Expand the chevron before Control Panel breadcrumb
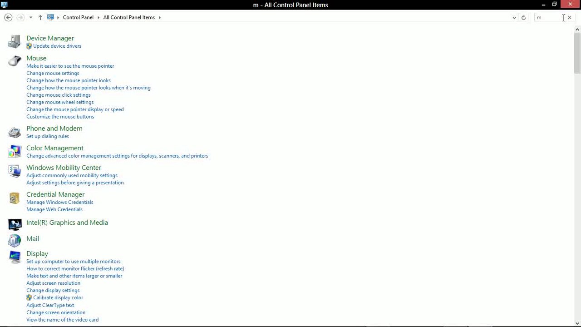Image resolution: width=581 pixels, height=327 pixels. click(x=58, y=17)
